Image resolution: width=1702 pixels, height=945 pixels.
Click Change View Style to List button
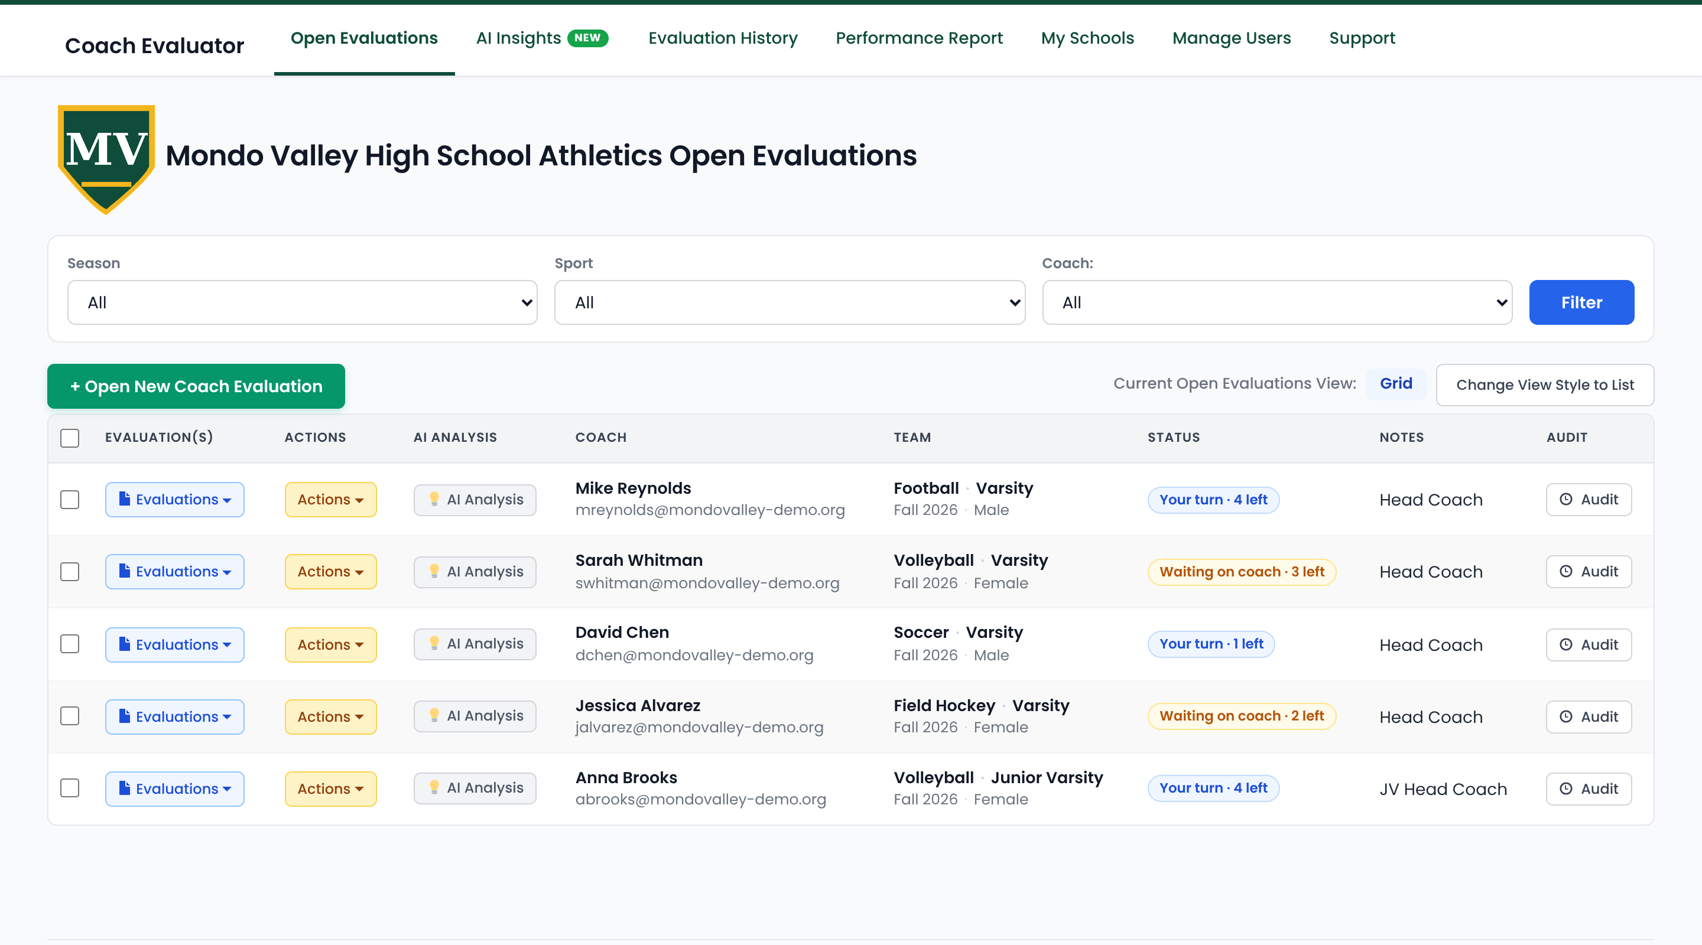point(1545,385)
